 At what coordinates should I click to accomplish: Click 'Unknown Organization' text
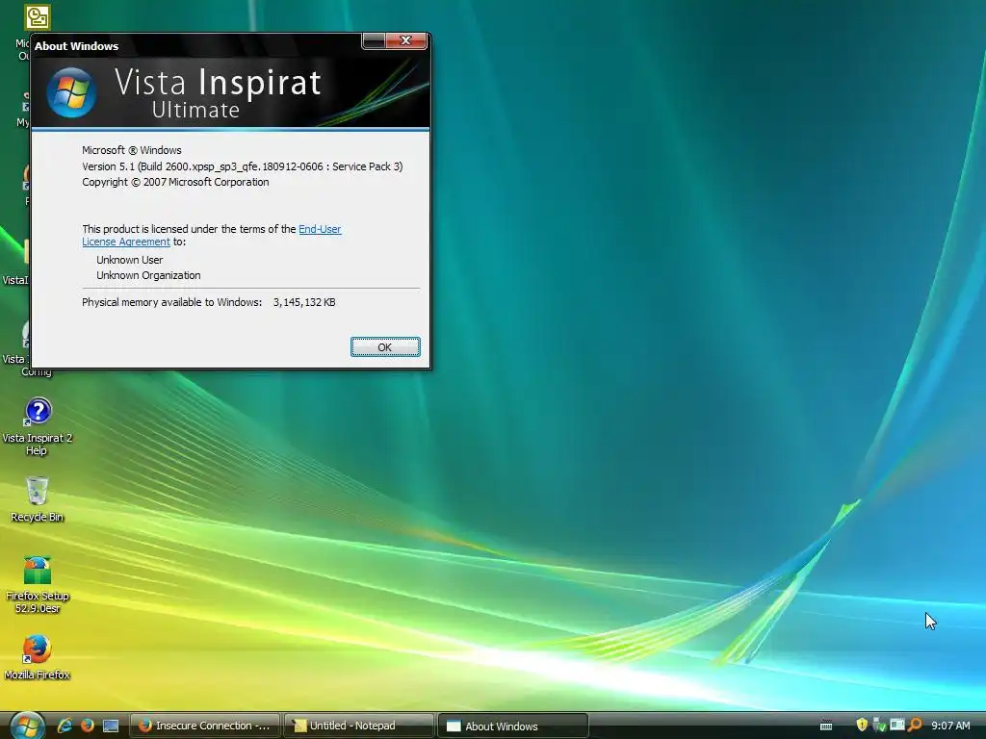pos(148,275)
